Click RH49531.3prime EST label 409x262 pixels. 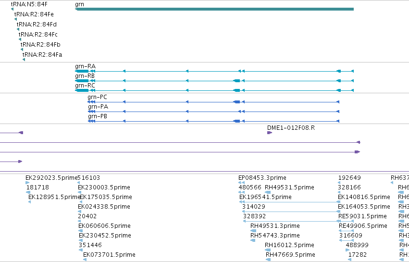click(x=275, y=226)
